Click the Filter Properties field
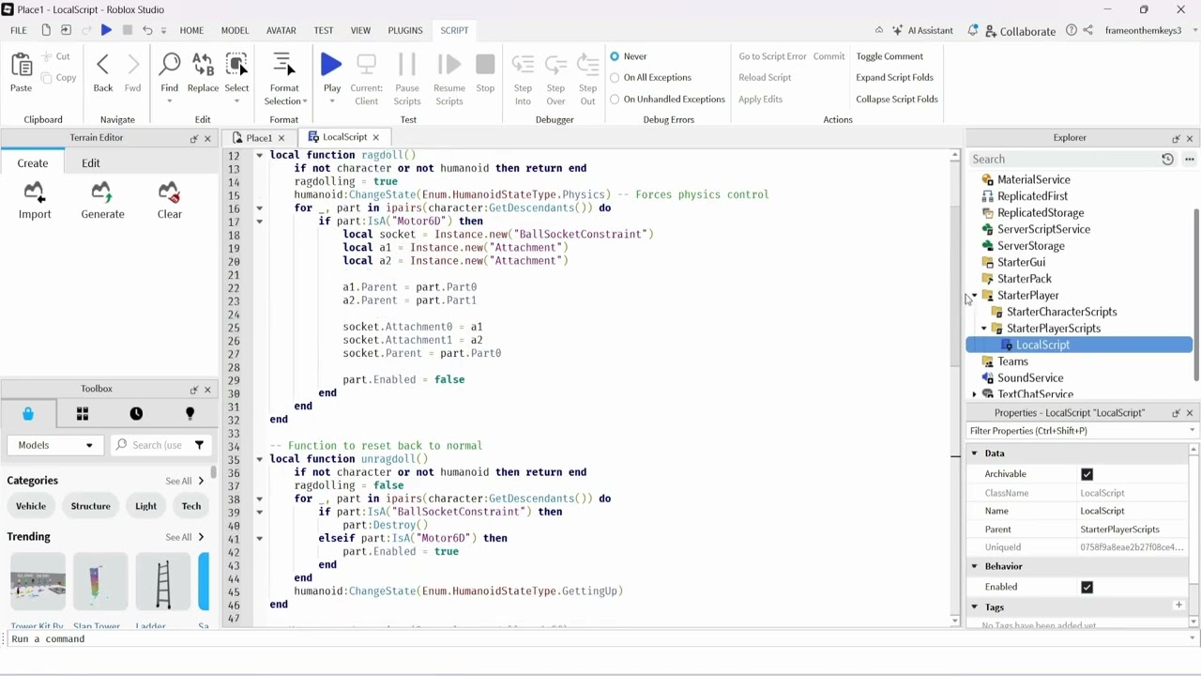Viewport: 1201px width, 676px height. 1082,431
